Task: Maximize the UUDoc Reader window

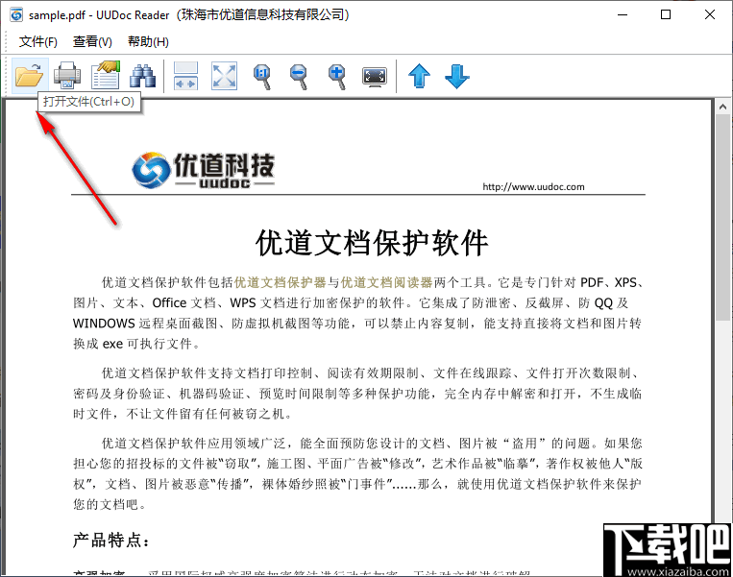Action: pyautogui.click(x=666, y=15)
